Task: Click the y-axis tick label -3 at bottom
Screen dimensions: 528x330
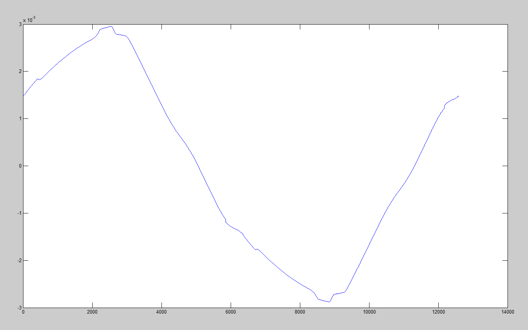Action: pos(19,308)
